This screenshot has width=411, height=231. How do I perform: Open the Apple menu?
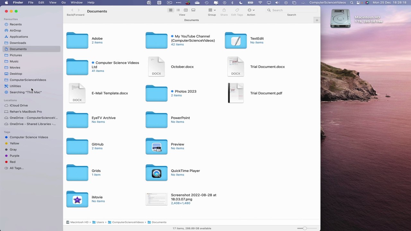pos(6,3)
